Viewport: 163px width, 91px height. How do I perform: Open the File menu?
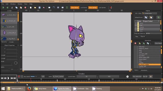tap(3, 4)
